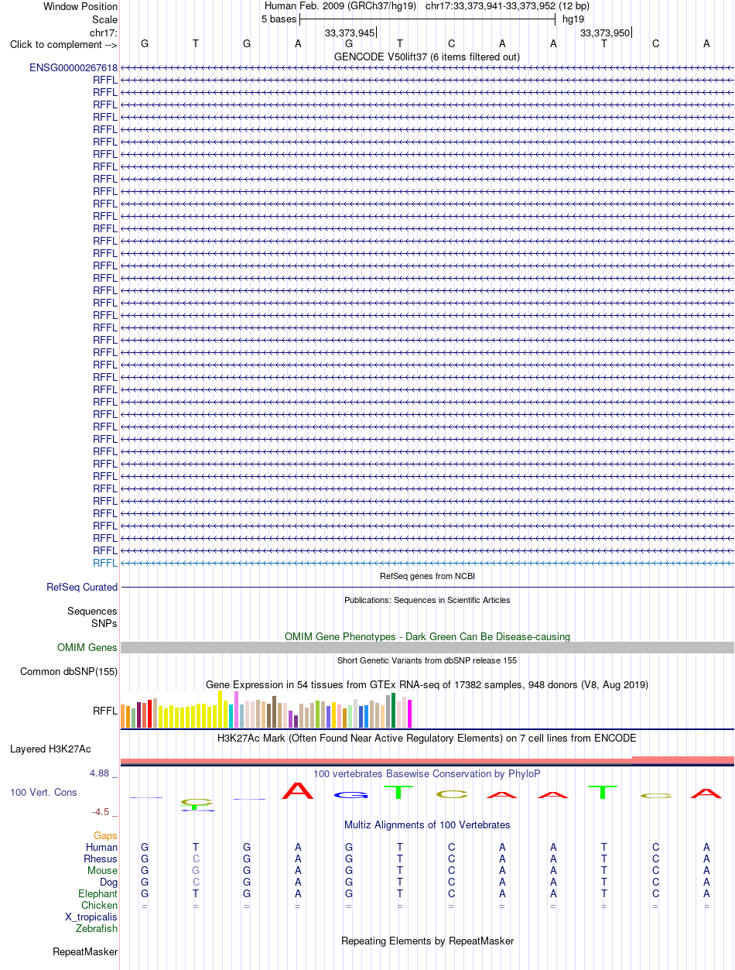This screenshot has height=970, width=735.
Task: Click the gray OMIM Genes bar
Action: 427,647
